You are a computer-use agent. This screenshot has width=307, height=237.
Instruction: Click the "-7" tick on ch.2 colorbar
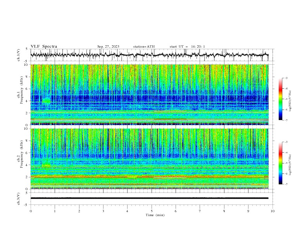point(286,184)
